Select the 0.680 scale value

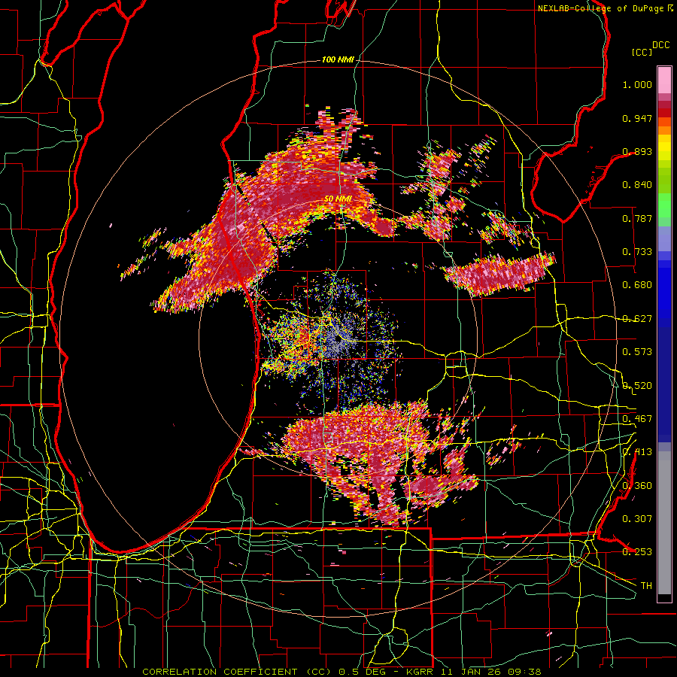coord(637,285)
